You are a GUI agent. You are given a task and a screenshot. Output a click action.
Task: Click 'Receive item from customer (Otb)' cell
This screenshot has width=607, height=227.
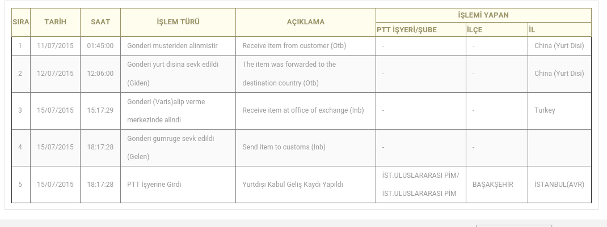click(305, 46)
